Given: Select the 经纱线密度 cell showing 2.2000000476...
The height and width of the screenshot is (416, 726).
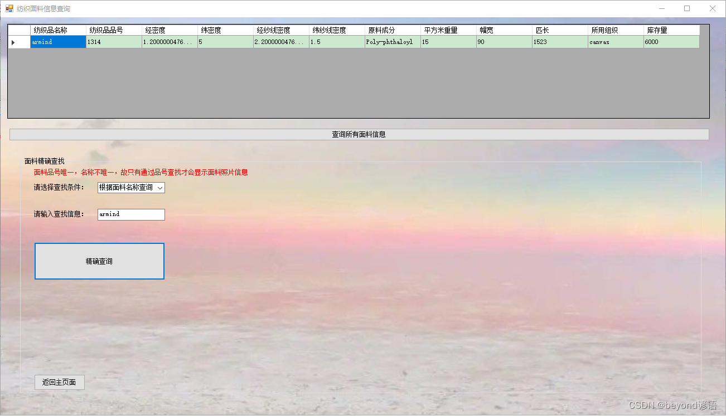Looking at the screenshot, I should click(x=282, y=42).
